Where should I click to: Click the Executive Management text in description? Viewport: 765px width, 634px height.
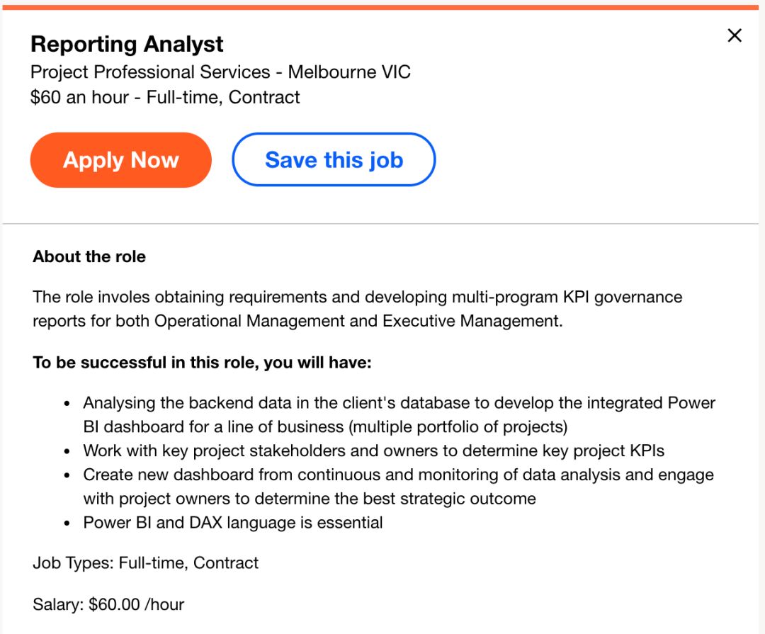tap(472, 321)
